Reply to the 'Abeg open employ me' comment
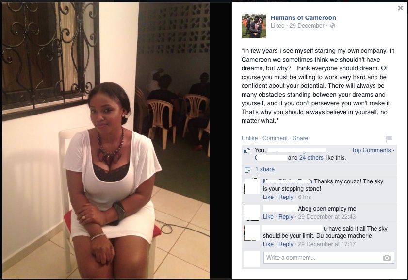Viewport: 408px width, 280px height. pos(286,217)
